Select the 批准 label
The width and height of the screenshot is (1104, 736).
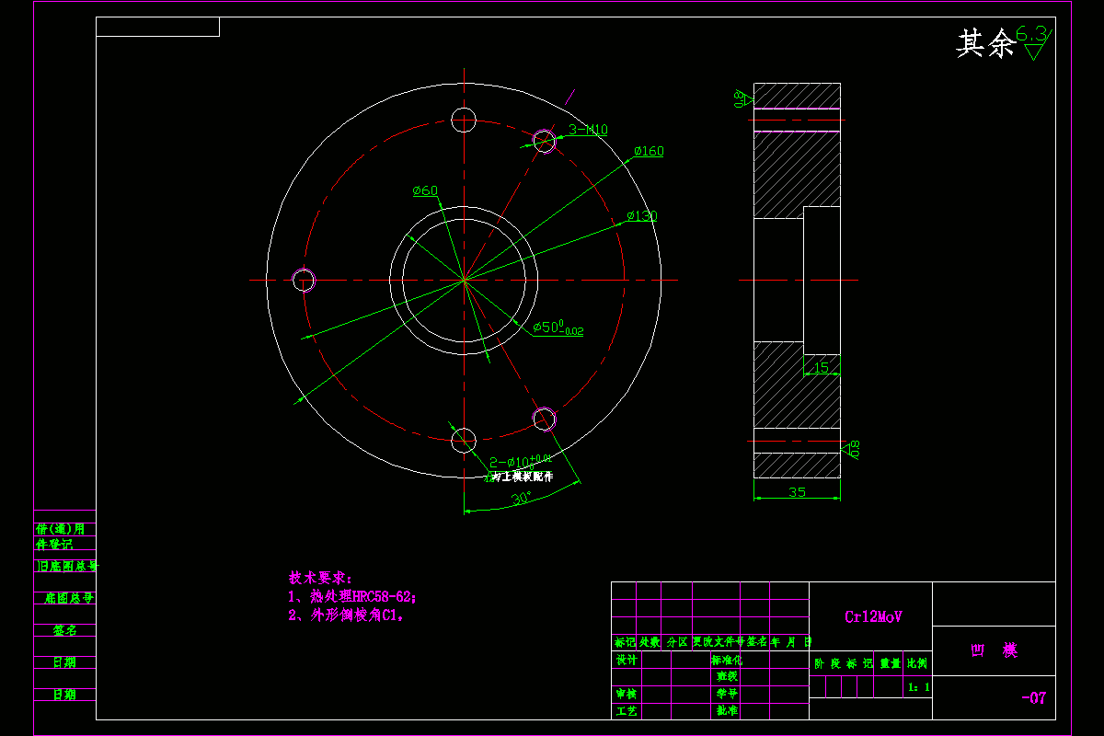726,711
